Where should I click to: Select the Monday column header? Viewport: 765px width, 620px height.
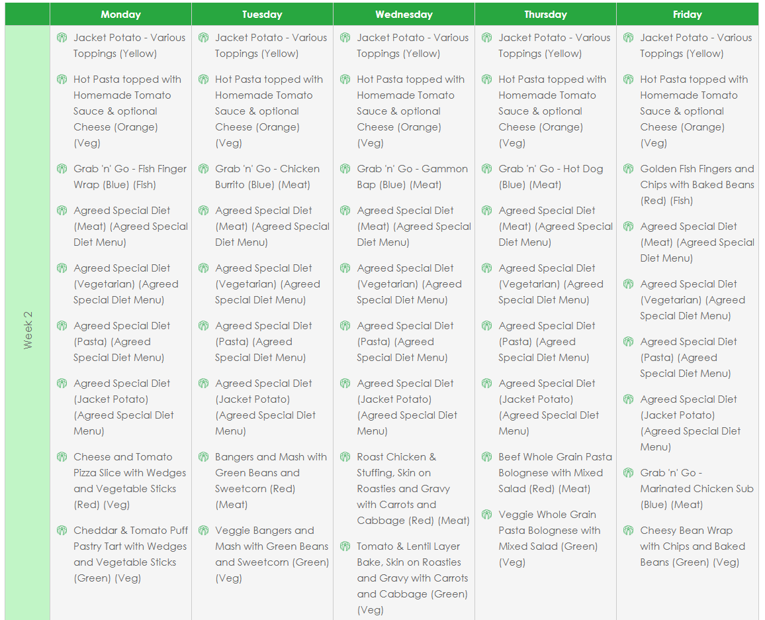[x=120, y=14]
